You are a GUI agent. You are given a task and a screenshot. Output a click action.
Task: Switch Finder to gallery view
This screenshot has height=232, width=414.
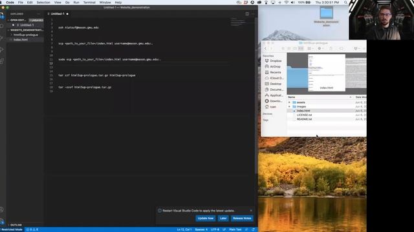[x=301, y=48]
